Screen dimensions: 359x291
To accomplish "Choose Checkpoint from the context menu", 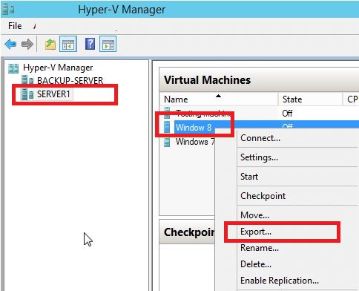I will coord(297,196).
